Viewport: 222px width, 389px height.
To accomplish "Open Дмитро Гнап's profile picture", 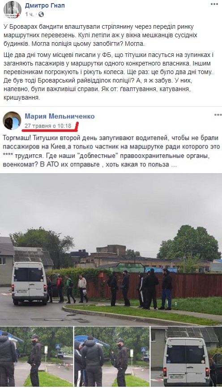I will 12,9.
